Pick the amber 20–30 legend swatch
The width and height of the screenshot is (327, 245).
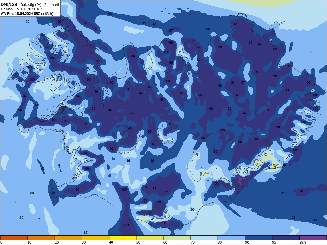click(x=68, y=238)
